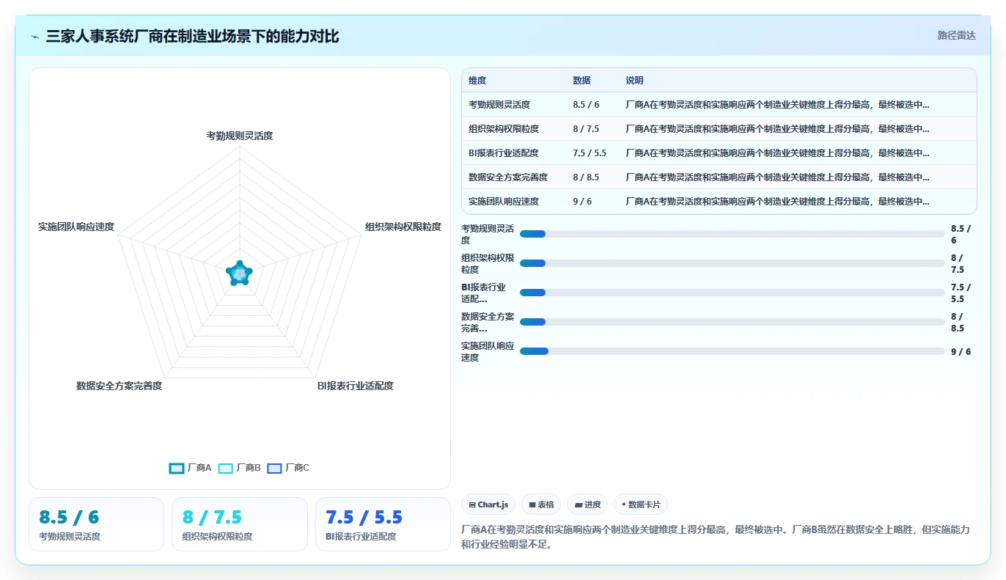Click the 说明 column header
1006x580 pixels.
[x=634, y=81]
